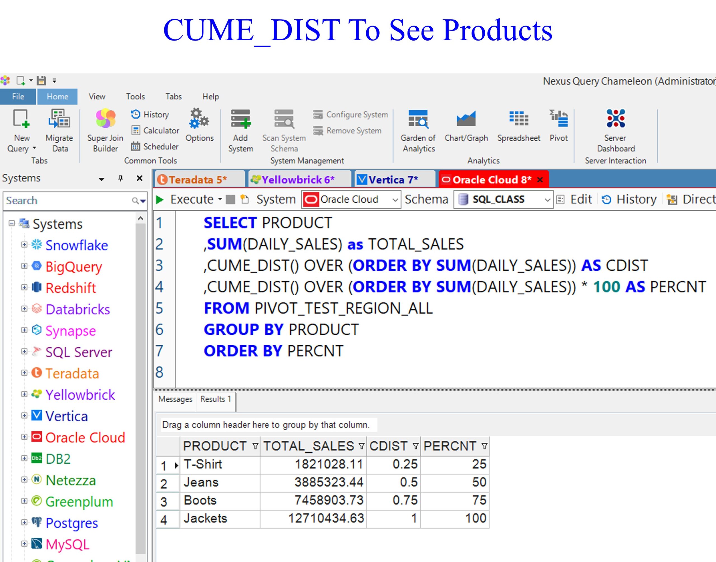
Task: Open the Super Join Builder
Action: 105,119
